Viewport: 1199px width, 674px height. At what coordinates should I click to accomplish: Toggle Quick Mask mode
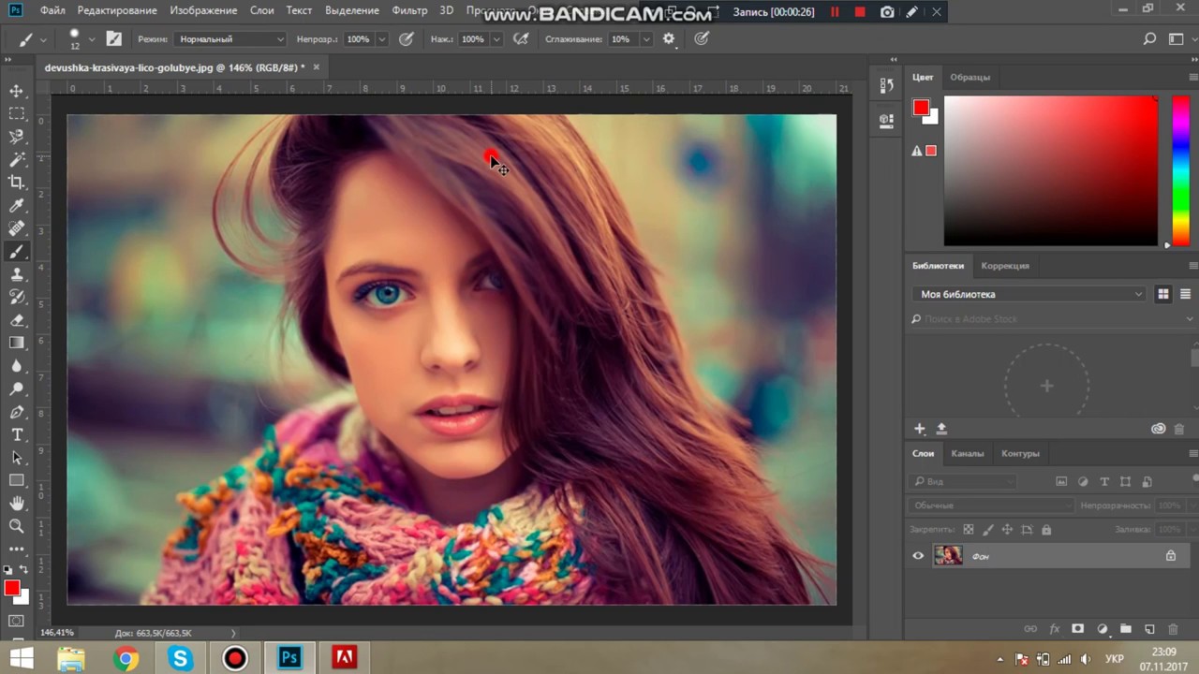point(17,621)
